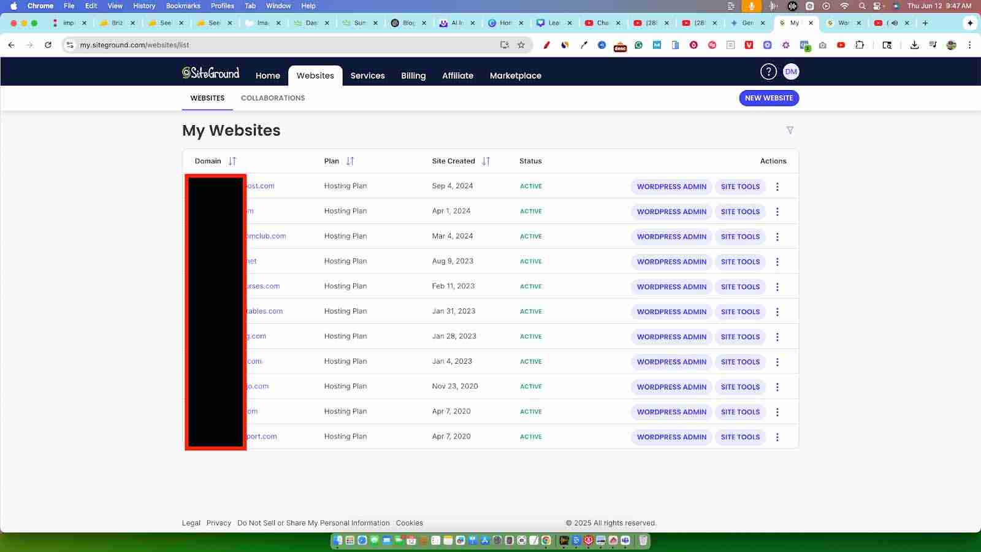The width and height of the screenshot is (981, 552).
Task: Open the Marketplace navigation item
Action: point(515,75)
